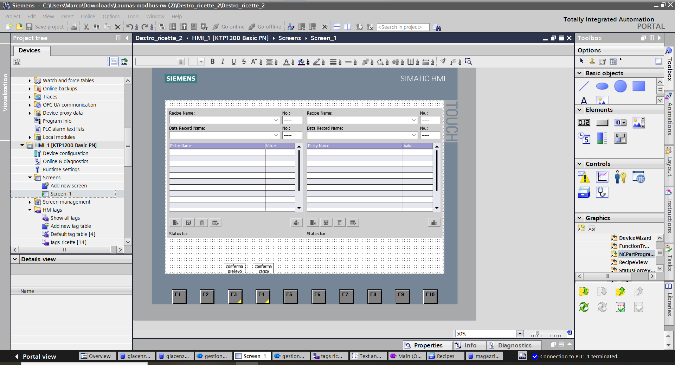The width and height of the screenshot is (675, 365).
Task: Click the Save project toolbar icon
Action: click(x=30, y=27)
